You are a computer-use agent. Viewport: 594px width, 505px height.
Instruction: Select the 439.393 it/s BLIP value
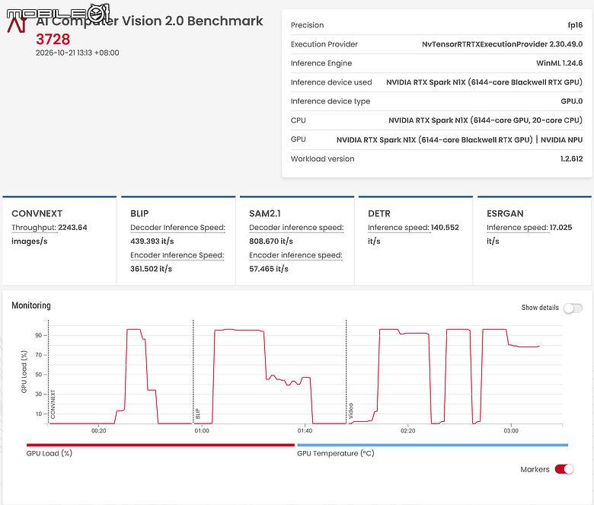pos(152,241)
